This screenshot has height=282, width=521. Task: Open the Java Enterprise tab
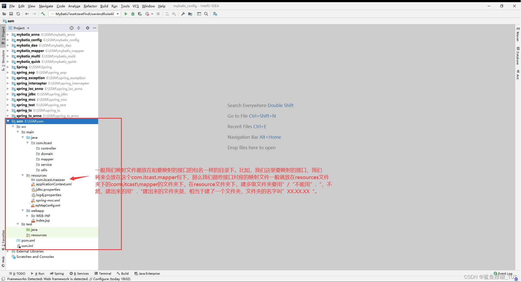pyautogui.click(x=147, y=274)
